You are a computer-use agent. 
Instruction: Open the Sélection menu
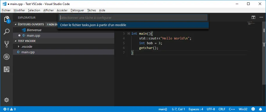pos(34,10)
